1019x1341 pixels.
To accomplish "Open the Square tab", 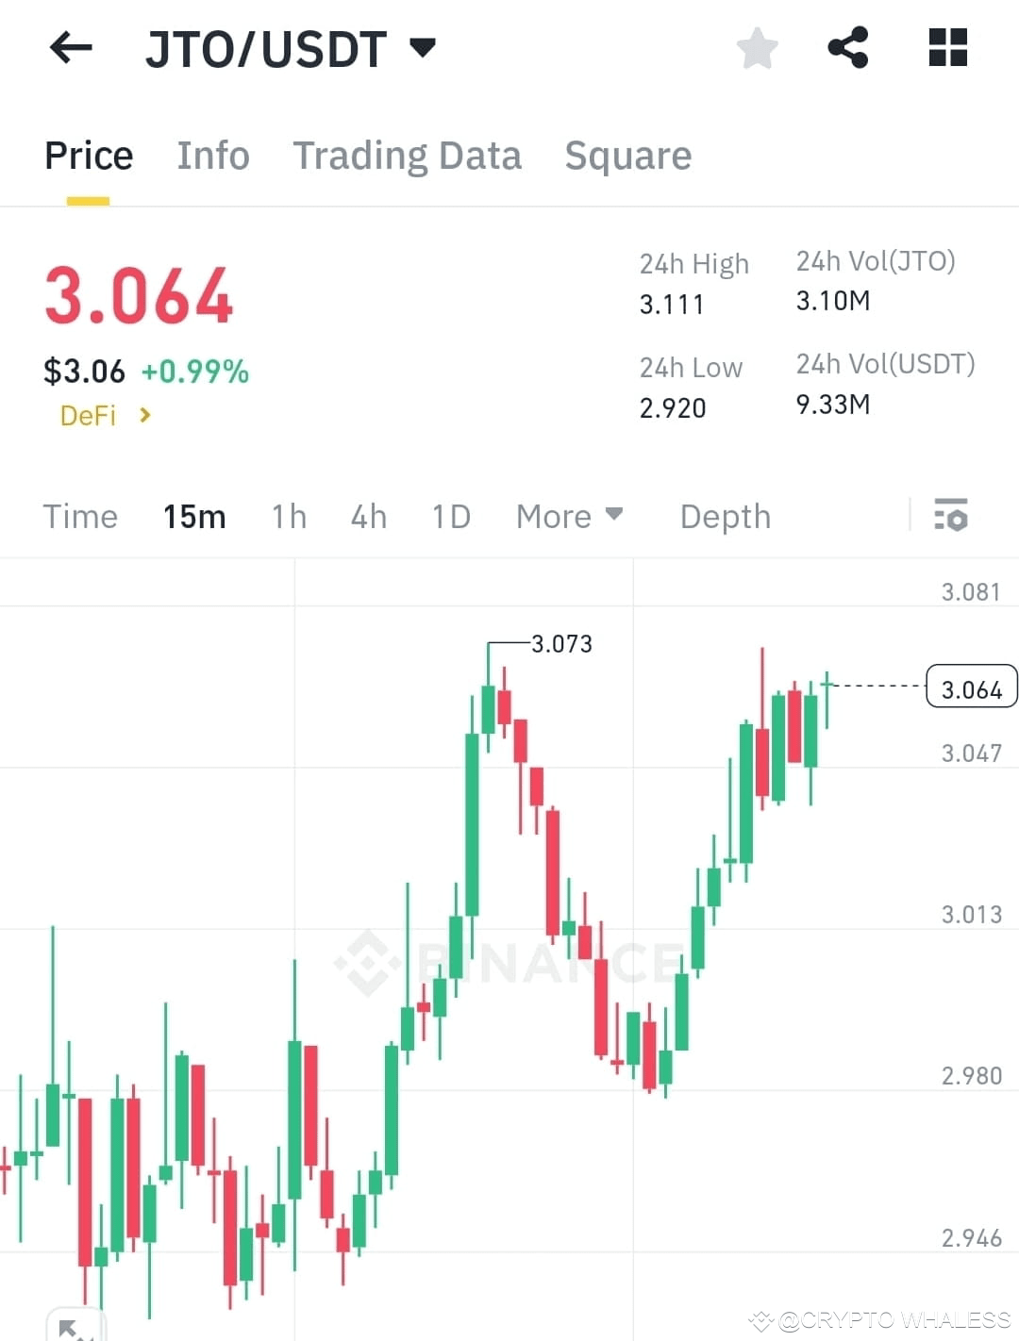I will pyautogui.click(x=627, y=156).
